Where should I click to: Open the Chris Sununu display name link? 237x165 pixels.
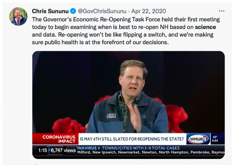(50, 11)
